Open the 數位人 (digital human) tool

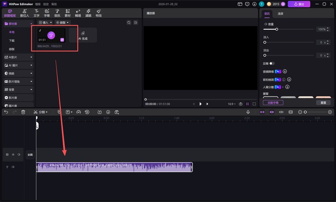[26, 12]
